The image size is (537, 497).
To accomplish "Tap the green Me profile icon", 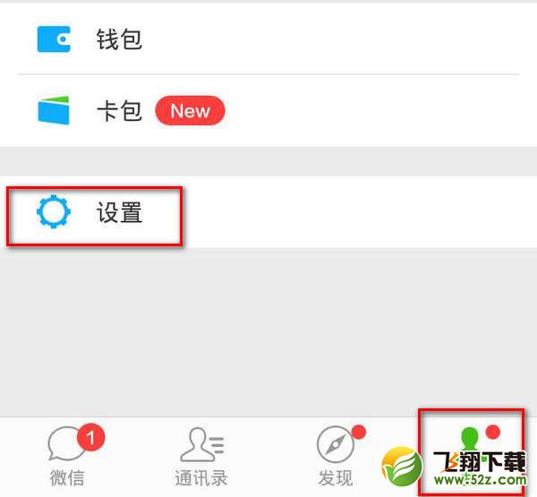I will (470, 439).
